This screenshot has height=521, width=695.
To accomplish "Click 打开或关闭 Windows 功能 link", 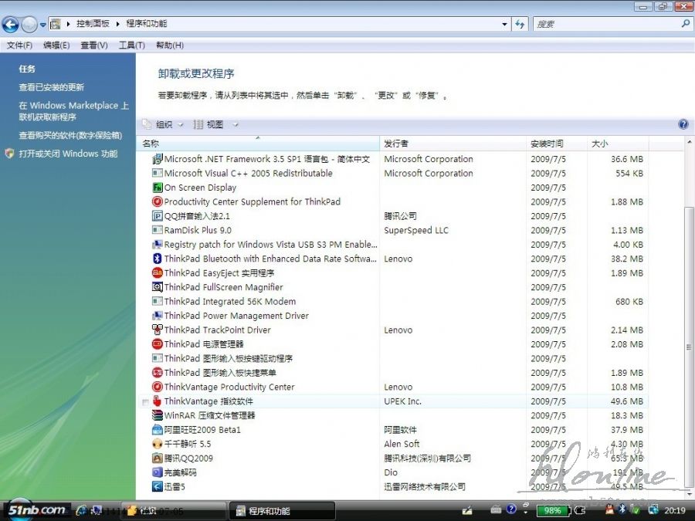I will pos(68,154).
